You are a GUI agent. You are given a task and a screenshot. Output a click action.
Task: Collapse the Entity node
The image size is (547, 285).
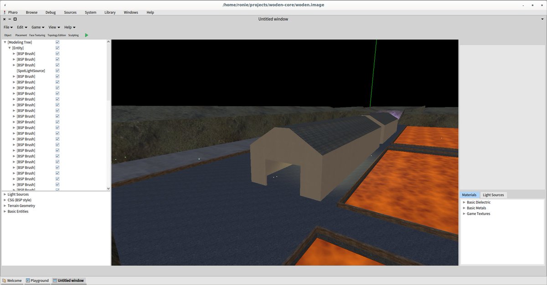click(10, 48)
